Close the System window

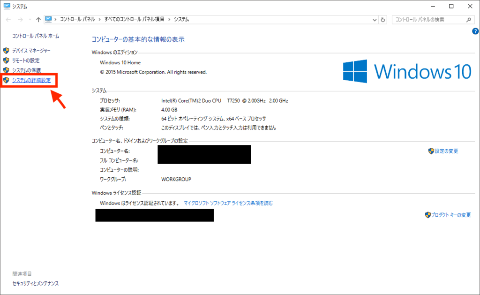tap(470, 6)
